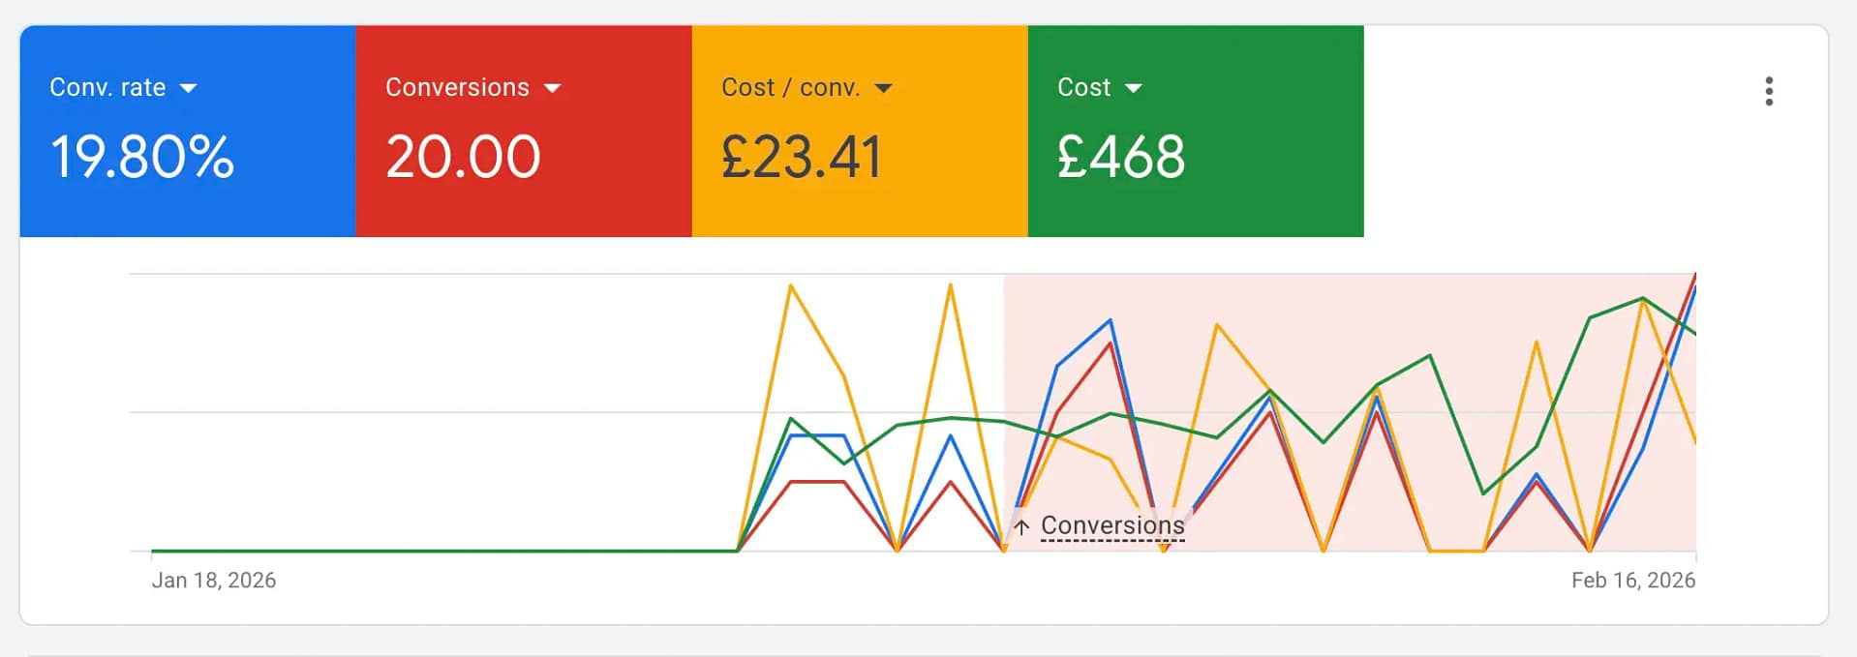This screenshot has width=1857, height=657.
Task: Click the first yellow peak on the chart
Action: coord(791,286)
